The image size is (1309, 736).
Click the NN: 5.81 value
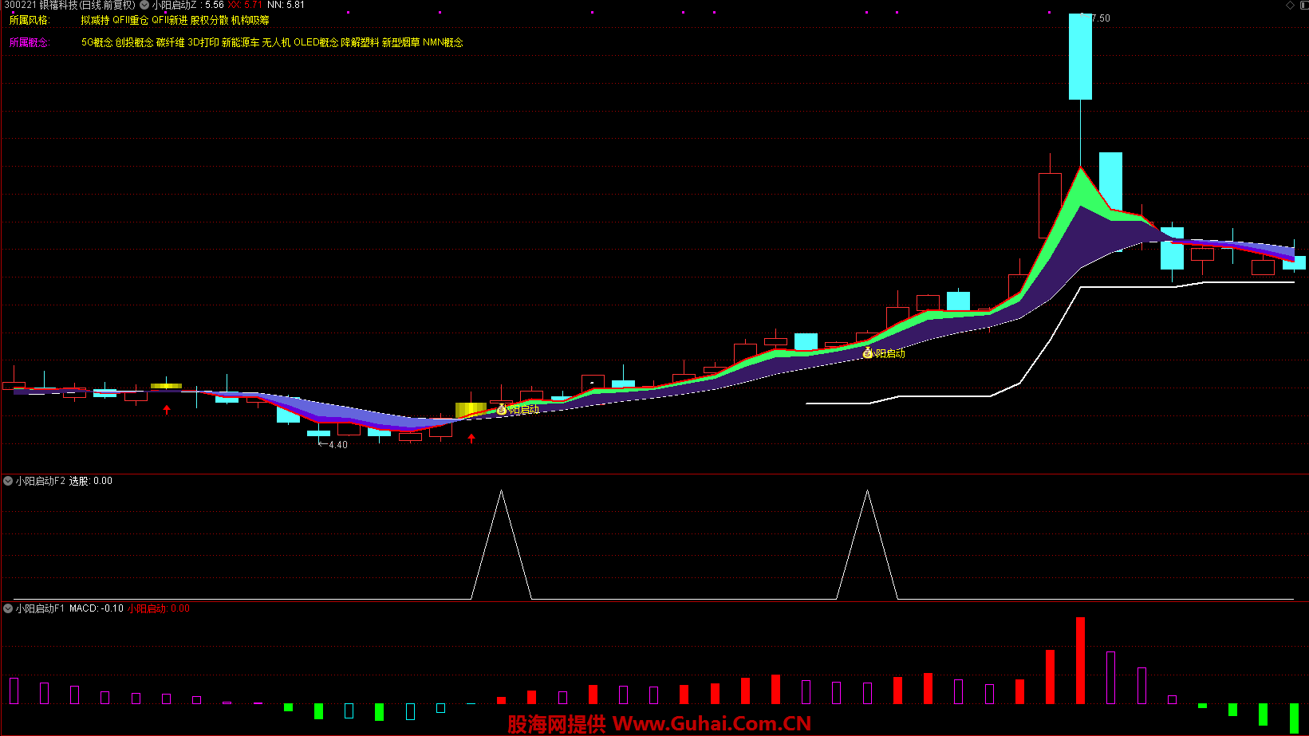coord(286,5)
